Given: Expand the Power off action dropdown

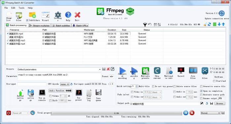Looking at the screenshot, I should coord(20,113).
